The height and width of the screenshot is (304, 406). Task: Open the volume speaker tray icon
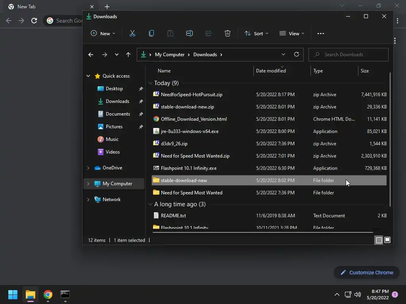point(358,294)
